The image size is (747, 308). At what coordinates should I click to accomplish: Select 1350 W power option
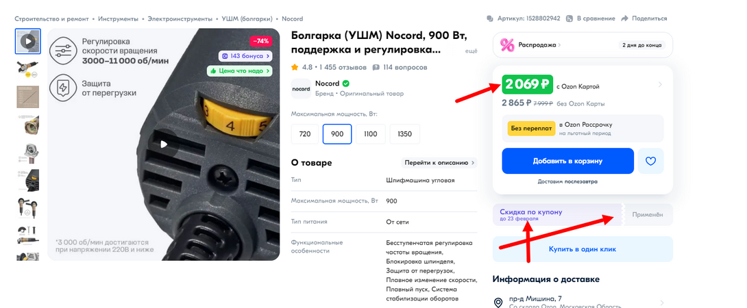pyautogui.click(x=404, y=133)
